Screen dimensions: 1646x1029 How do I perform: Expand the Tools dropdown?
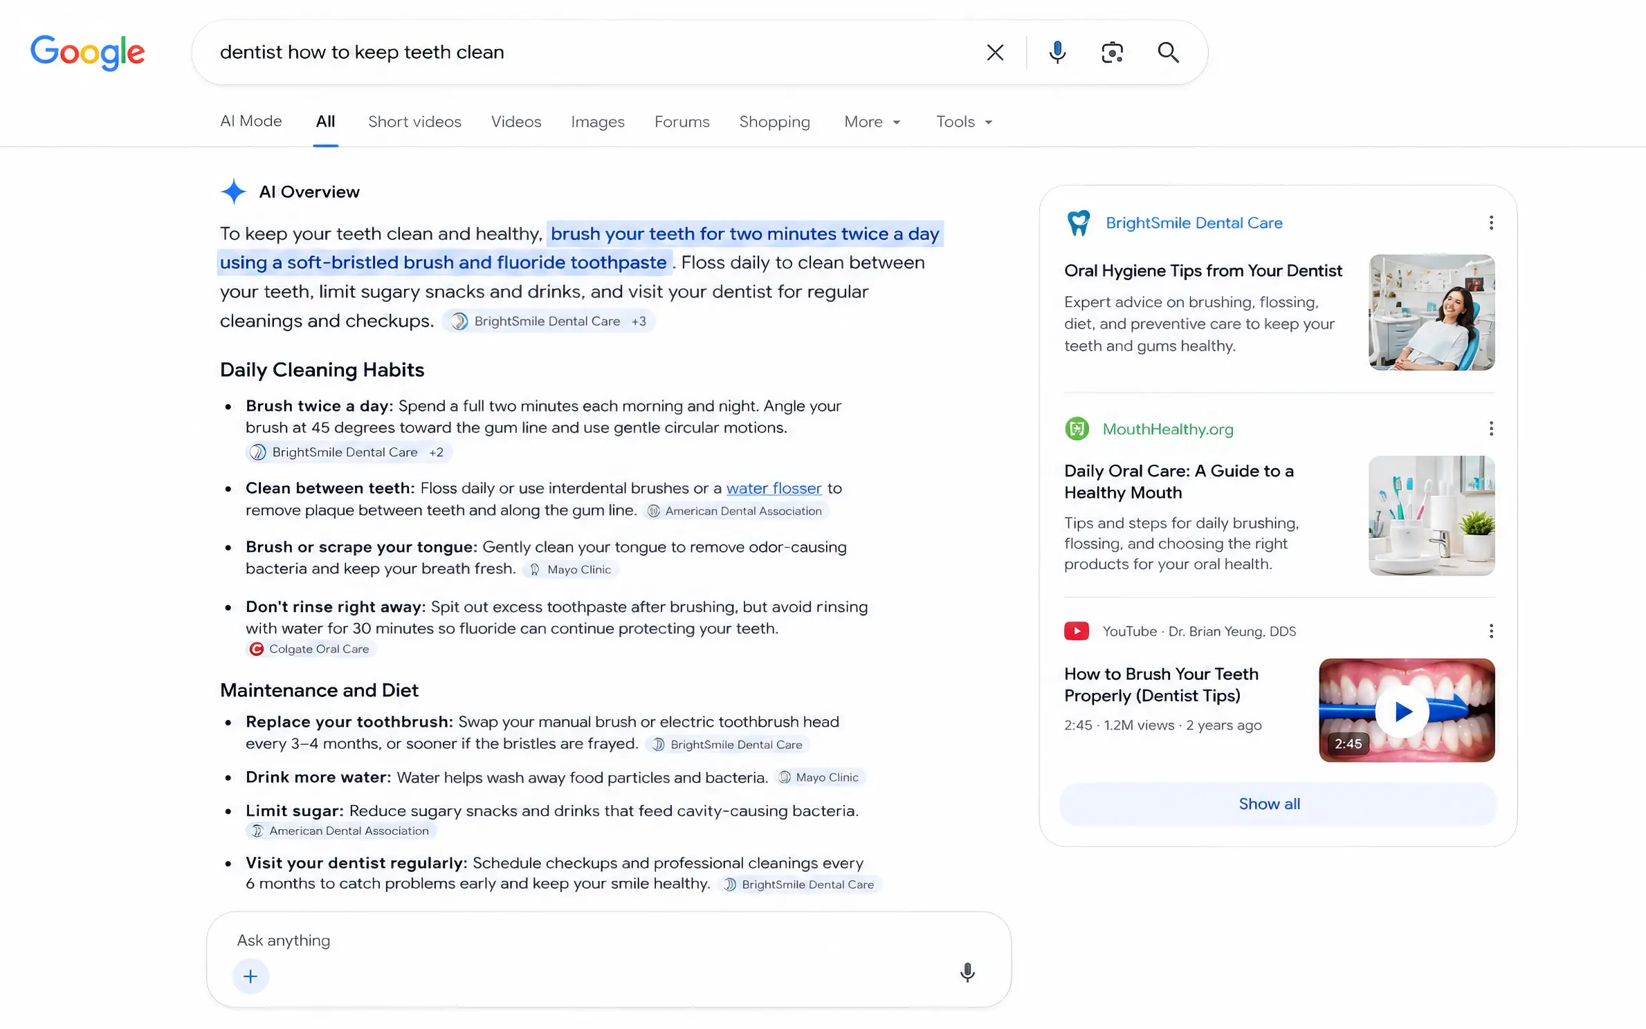[x=964, y=122]
